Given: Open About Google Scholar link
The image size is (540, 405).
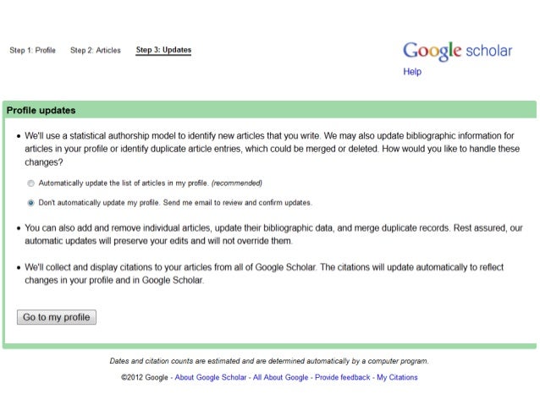Looking at the screenshot, I should pos(211,377).
